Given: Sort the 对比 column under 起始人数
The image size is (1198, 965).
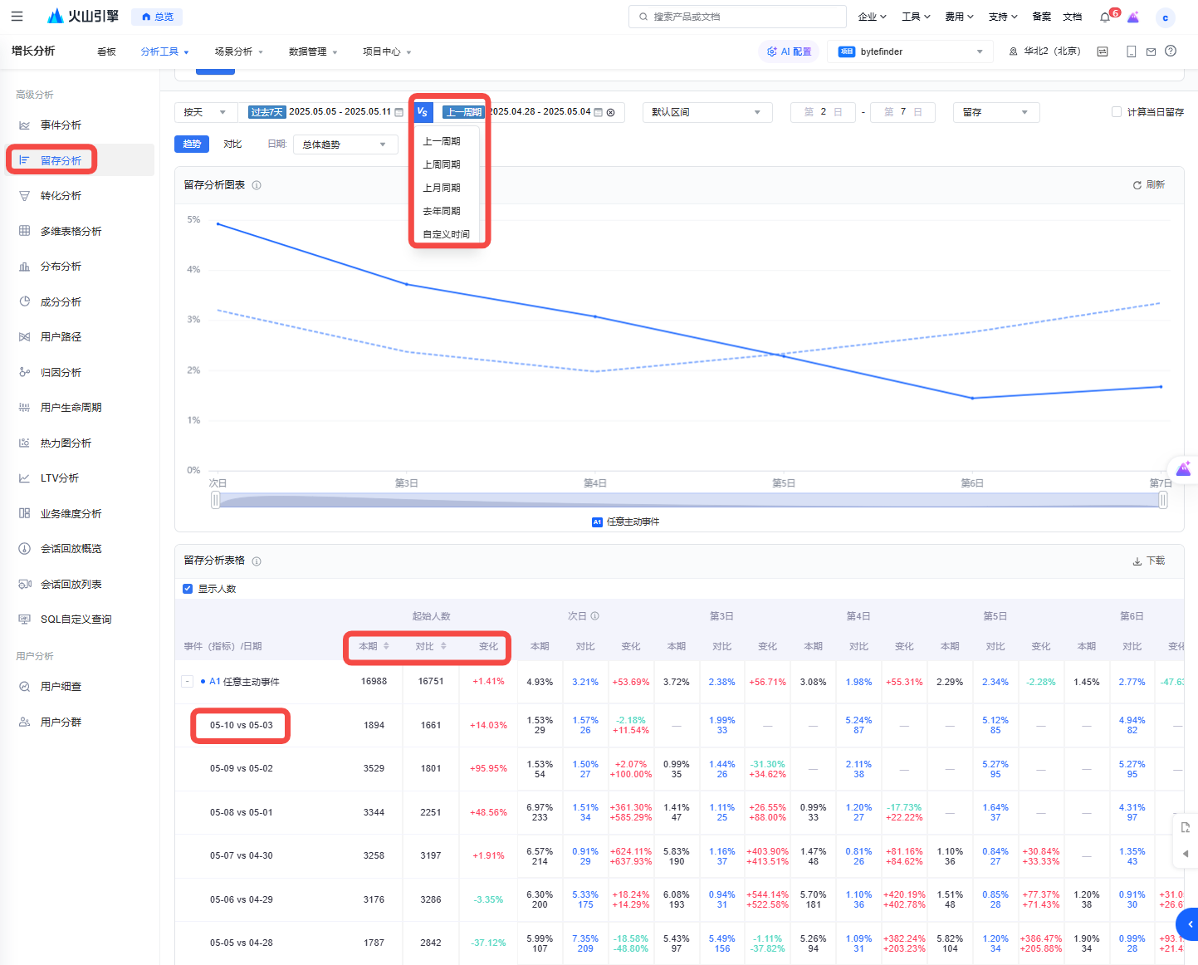Looking at the screenshot, I should coord(443,646).
